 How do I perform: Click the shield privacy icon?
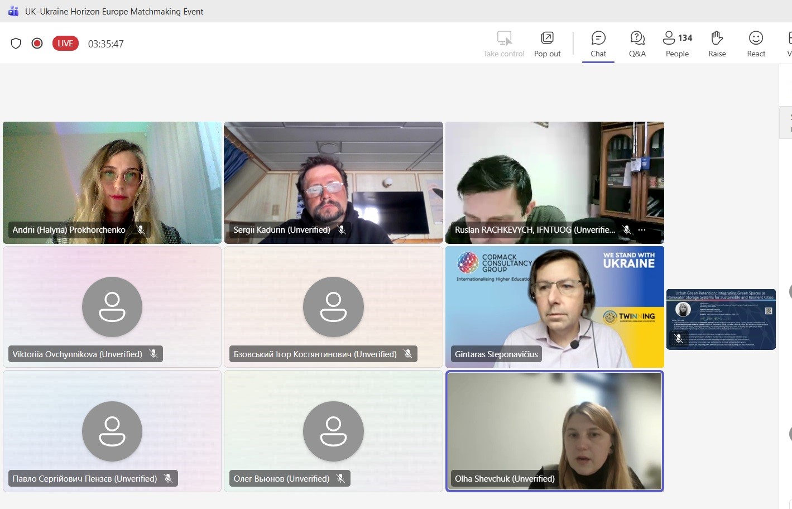coord(16,44)
